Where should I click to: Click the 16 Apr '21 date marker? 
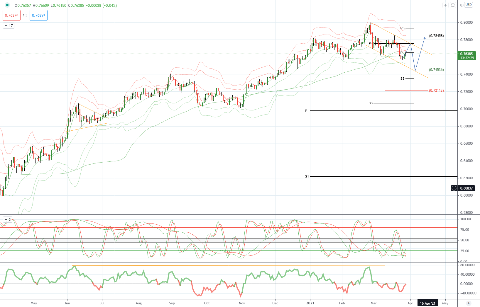tap(427, 303)
